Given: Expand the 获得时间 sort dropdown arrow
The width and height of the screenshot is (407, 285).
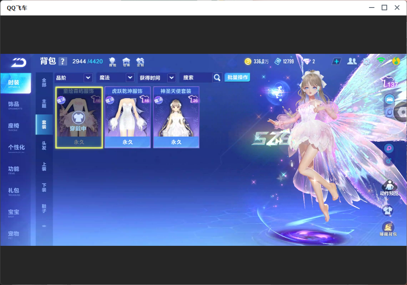Looking at the screenshot, I should (172, 78).
